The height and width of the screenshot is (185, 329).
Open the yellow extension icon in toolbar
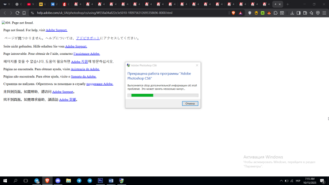pyautogui.click(x=256, y=13)
